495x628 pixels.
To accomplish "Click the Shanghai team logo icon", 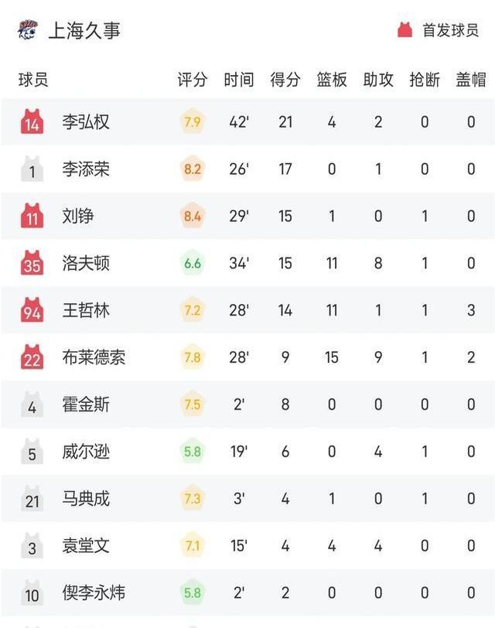I will click(x=28, y=30).
